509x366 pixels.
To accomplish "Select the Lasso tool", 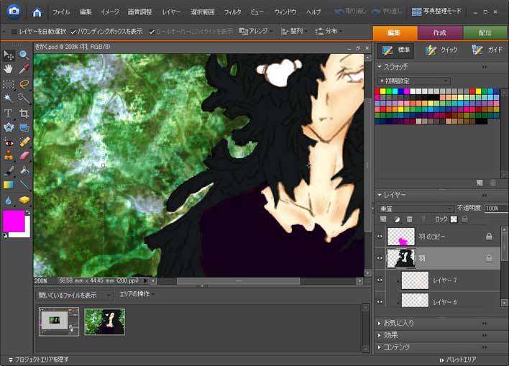I will (x=24, y=84).
